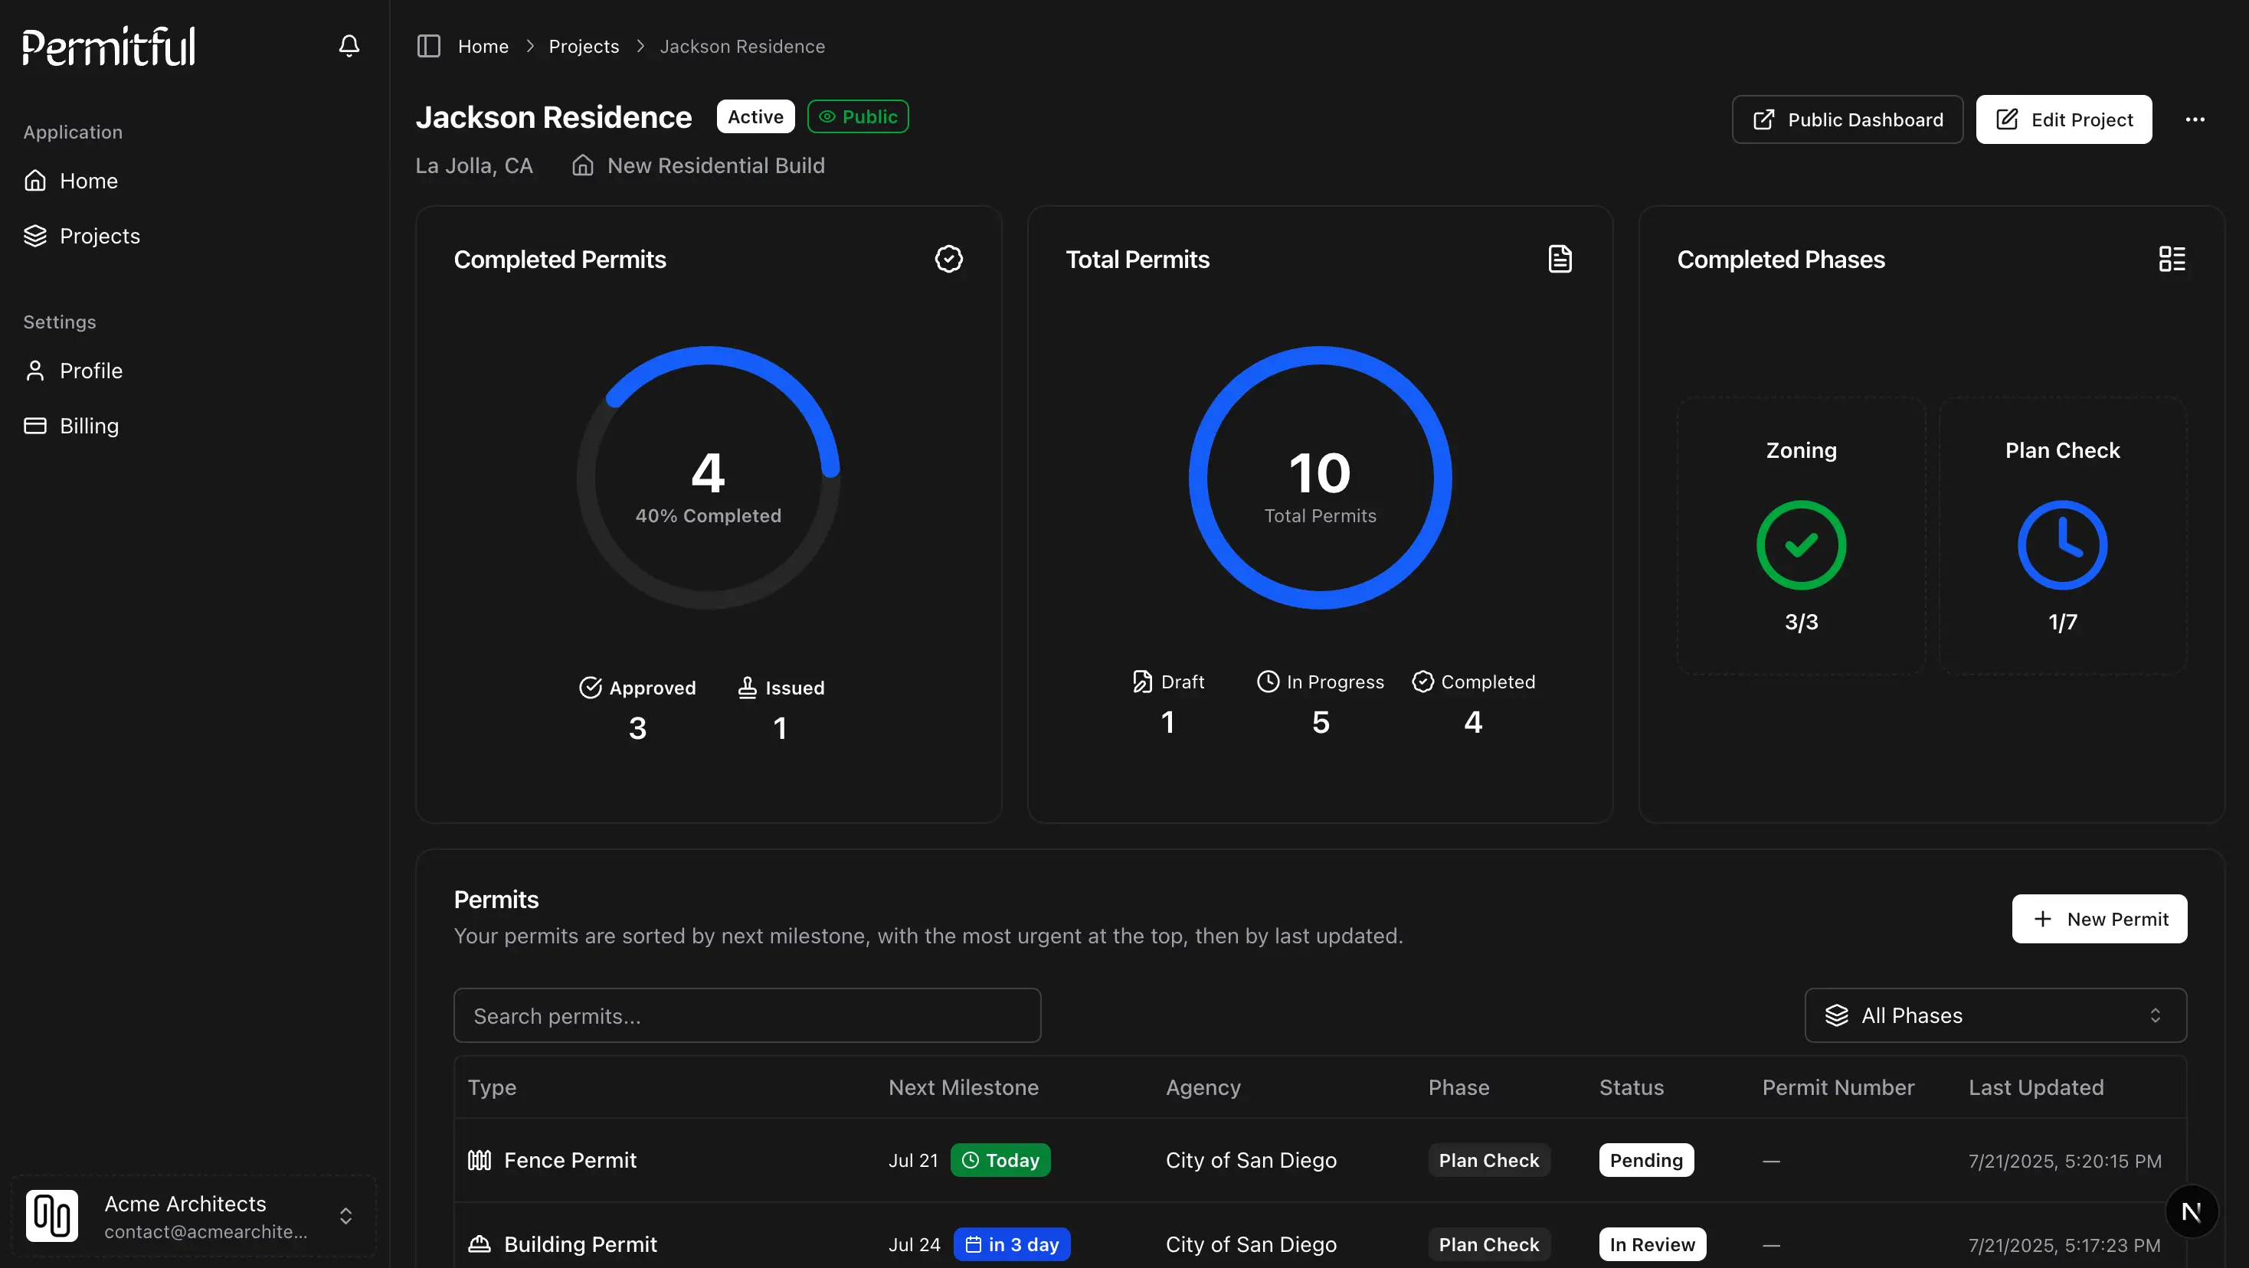Image resolution: width=2249 pixels, height=1268 pixels.
Task: Click the In Review status badge
Action: pyautogui.click(x=1652, y=1243)
